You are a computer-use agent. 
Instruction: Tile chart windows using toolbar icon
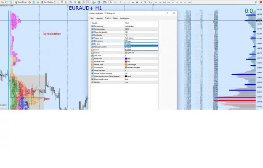click(x=79, y=2)
